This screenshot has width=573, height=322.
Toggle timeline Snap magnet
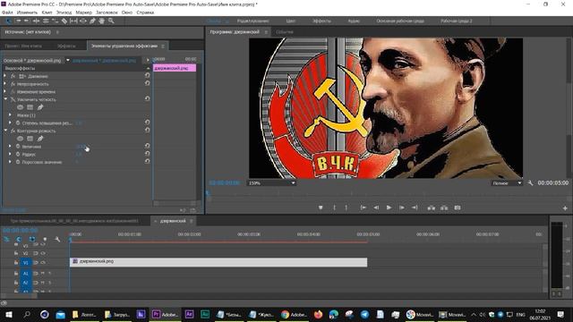click(19, 239)
